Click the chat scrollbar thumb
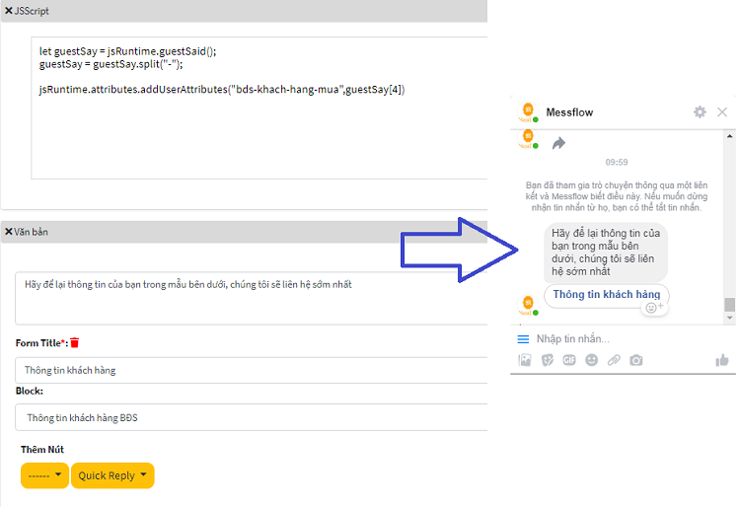This screenshot has width=739, height=507. tap(729, 305)
